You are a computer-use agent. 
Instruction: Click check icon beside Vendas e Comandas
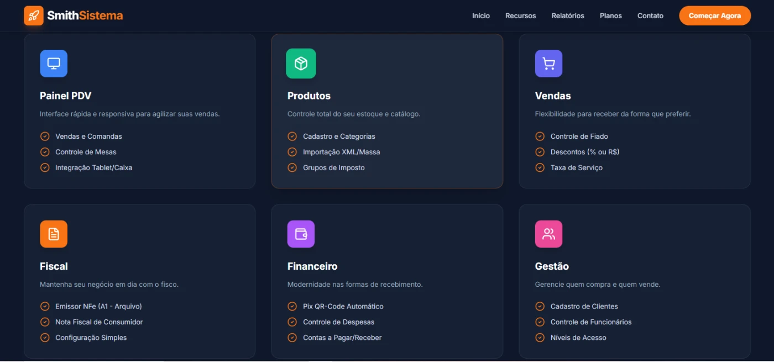click(x=45, y=137)
